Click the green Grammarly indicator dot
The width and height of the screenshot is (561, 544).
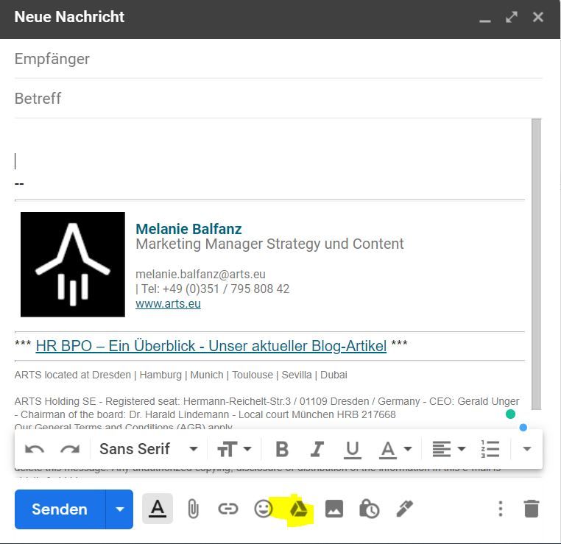(510, 414)
